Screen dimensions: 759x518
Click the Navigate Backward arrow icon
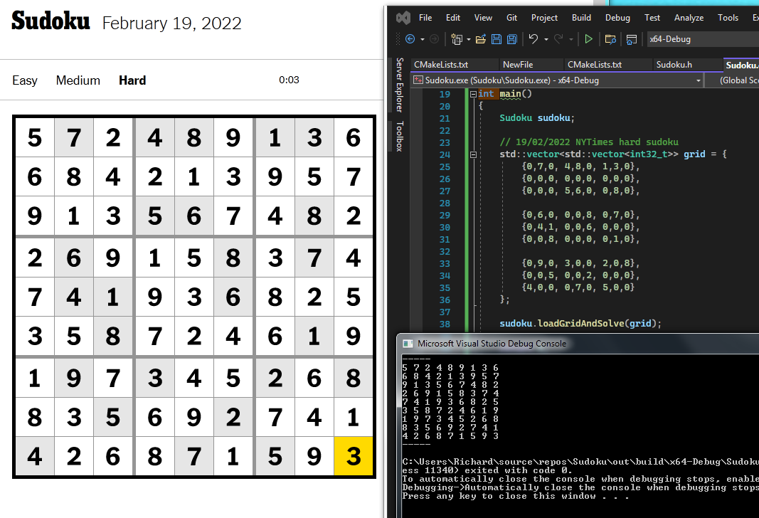pos(410,39)
